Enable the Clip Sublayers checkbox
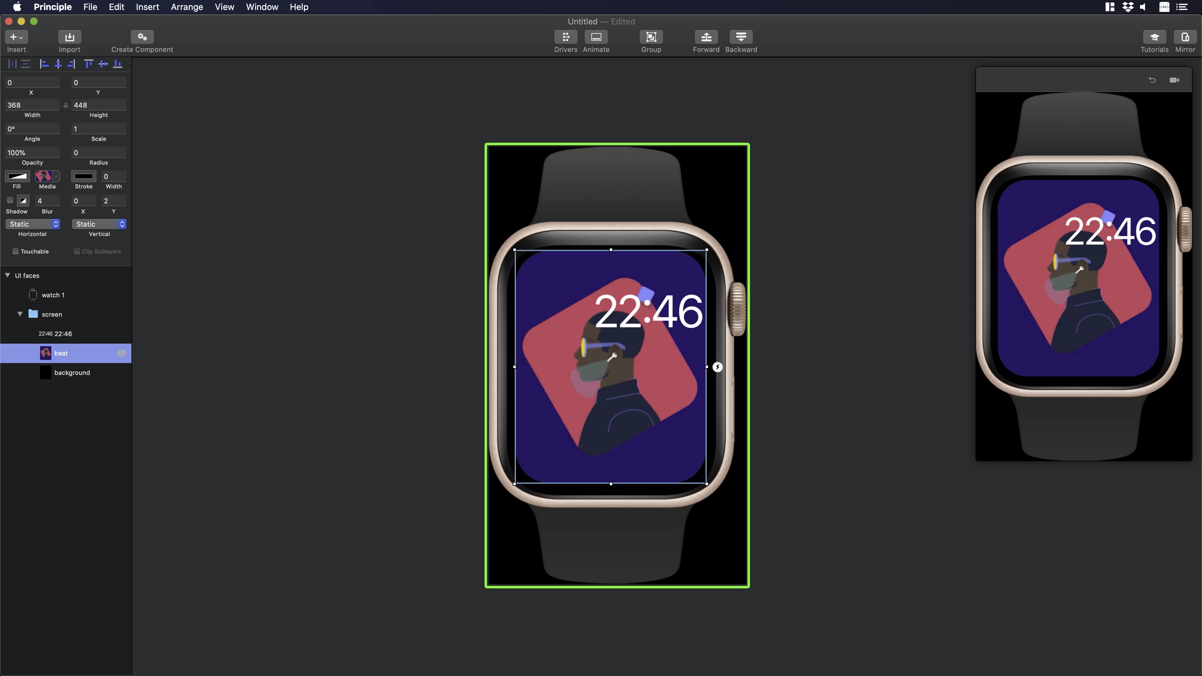The height and width of the screenshot is (676, 1202). click(77, 251)
